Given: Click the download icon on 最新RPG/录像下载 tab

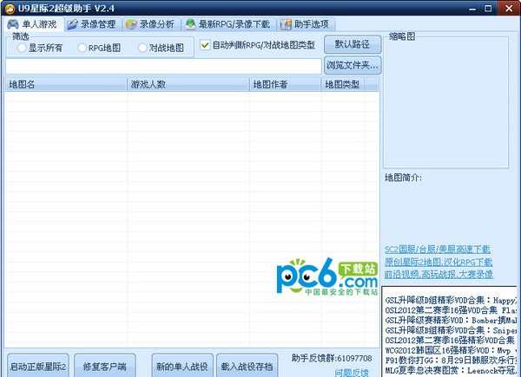Looking at the screenshot, I should pyautogui.click(x=190, y=24).
